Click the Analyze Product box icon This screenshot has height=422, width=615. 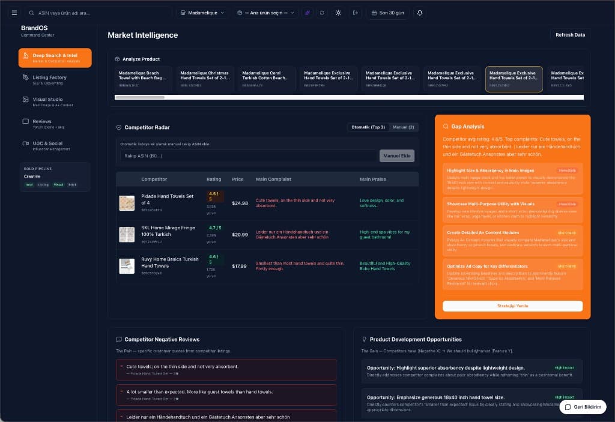click(117, 59)
